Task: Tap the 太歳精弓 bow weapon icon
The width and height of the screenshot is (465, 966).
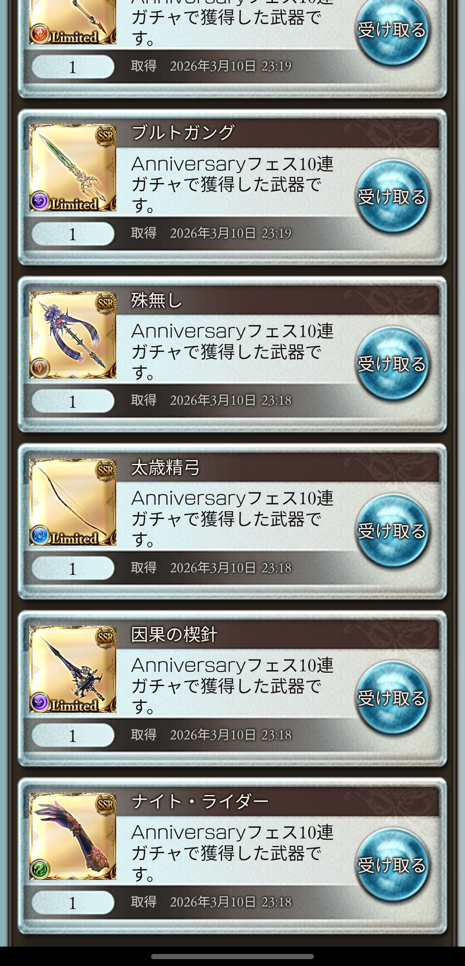Action: tap(73, 502)
